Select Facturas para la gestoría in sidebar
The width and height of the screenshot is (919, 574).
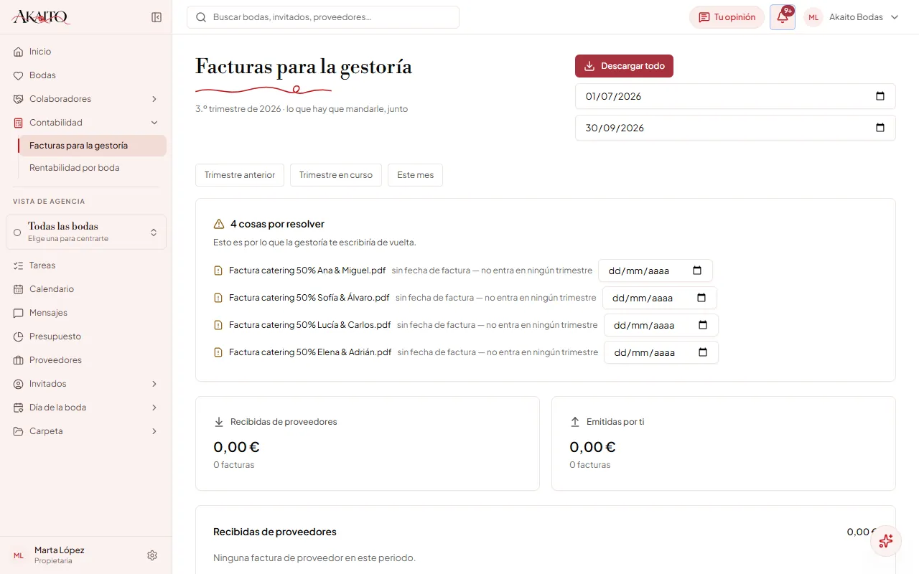point(93,146)
